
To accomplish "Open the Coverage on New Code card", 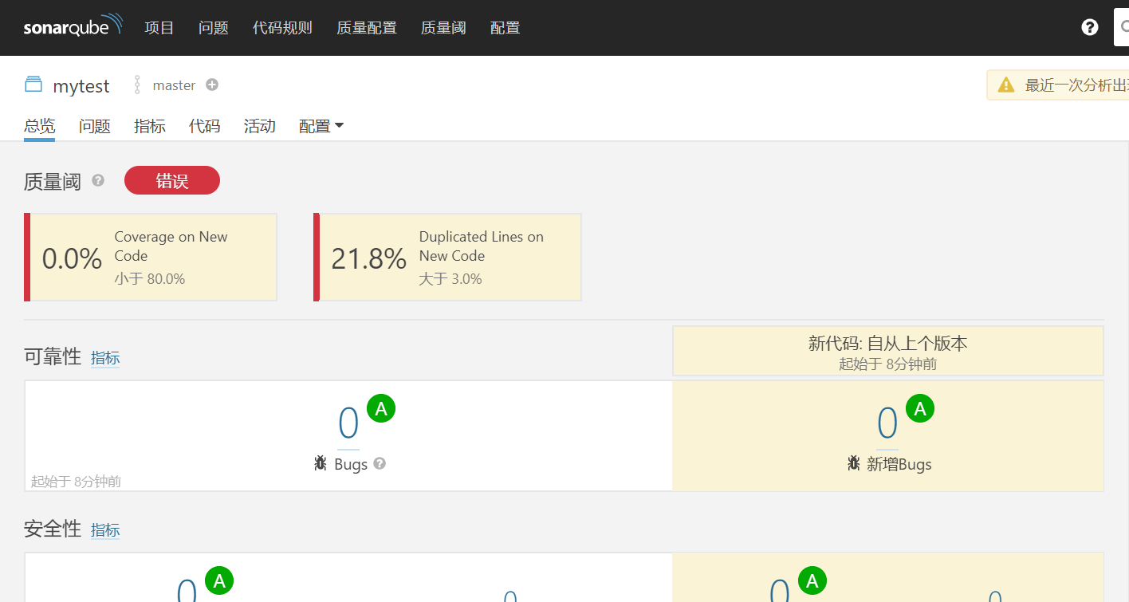I will pyautogui.click(x=151, y=257).
